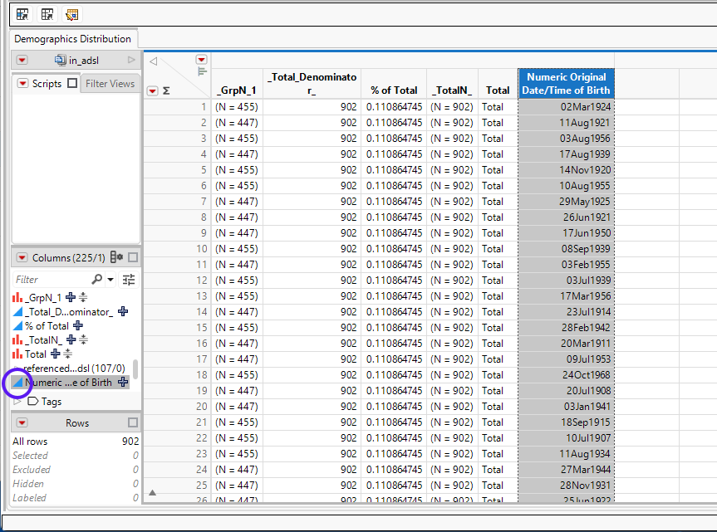Switch to the Filter Views tab
Screen dimensions: 717x532
coord(110,84)
